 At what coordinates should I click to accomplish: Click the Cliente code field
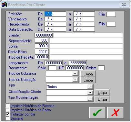tap(44, 35)
